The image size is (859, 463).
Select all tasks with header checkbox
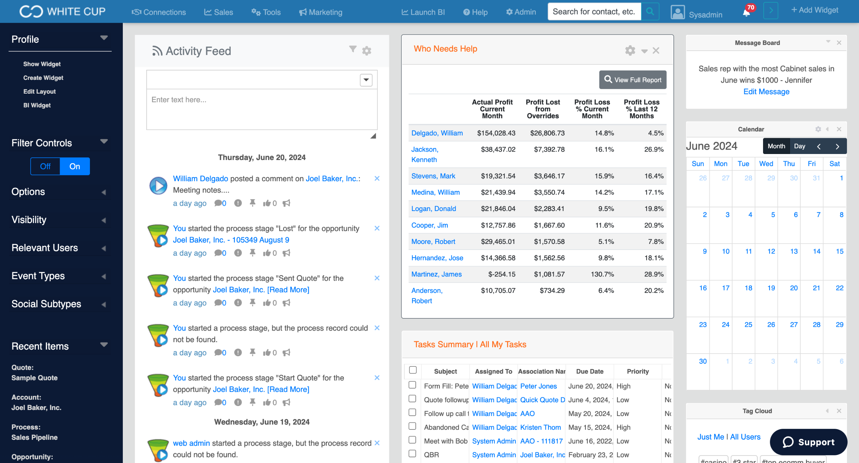coord(413,370)
